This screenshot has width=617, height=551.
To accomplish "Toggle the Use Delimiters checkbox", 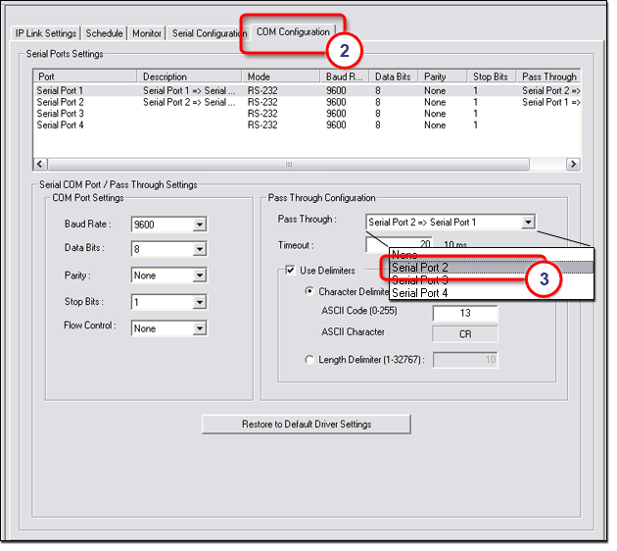I will pos(290,271).
